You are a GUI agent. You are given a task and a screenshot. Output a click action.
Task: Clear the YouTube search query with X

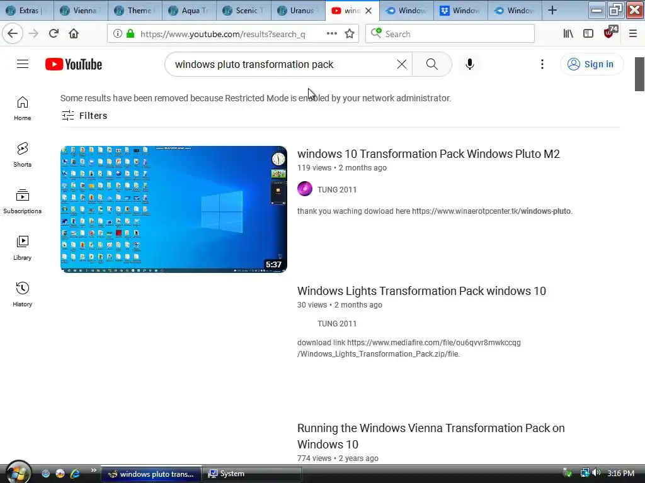401,64
